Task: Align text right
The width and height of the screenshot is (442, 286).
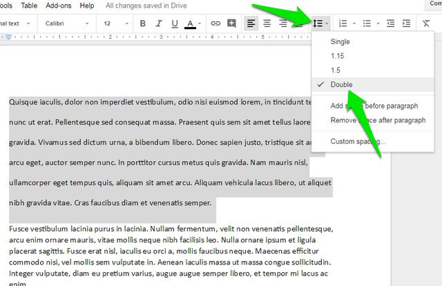Action: (282, 23)
